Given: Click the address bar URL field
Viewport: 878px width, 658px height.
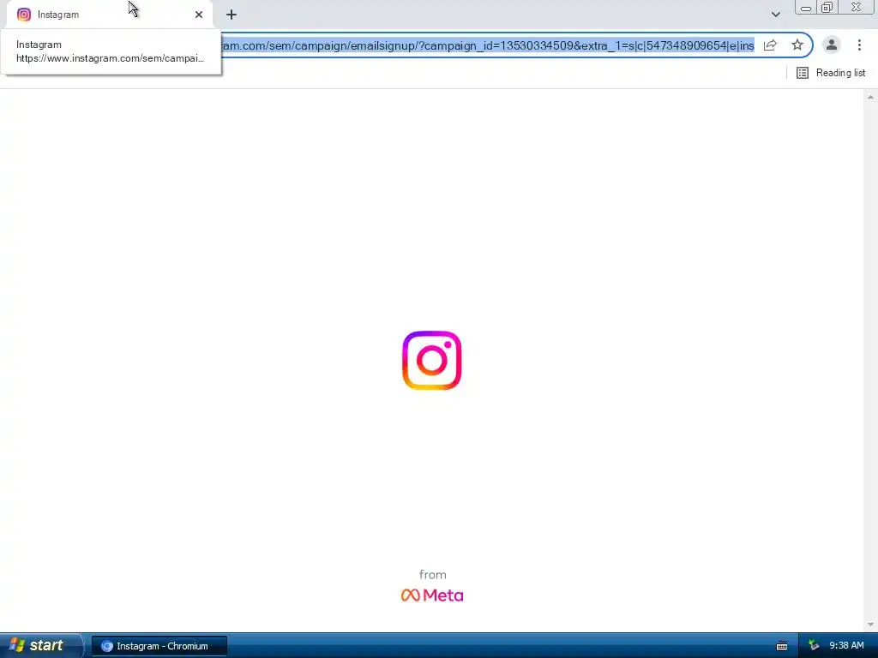Looking at the screenshot, I should [487, 45].
